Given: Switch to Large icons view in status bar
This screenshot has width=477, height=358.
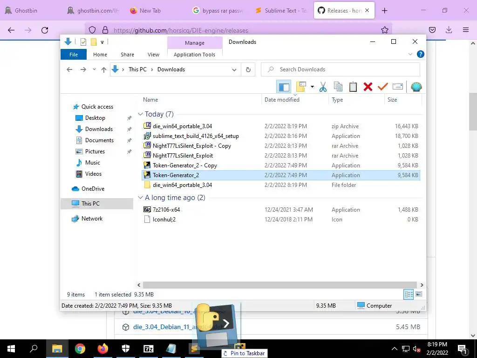Looking at the screenshot, I should 419,294.
